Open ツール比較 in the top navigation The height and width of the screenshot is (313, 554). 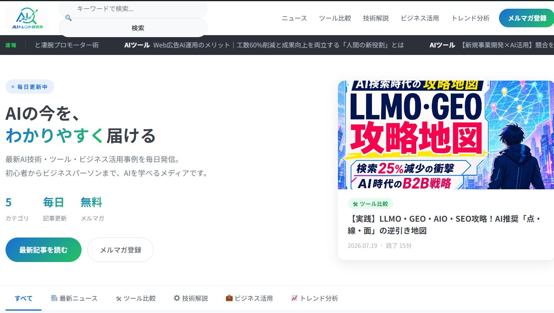pos(335,18)
